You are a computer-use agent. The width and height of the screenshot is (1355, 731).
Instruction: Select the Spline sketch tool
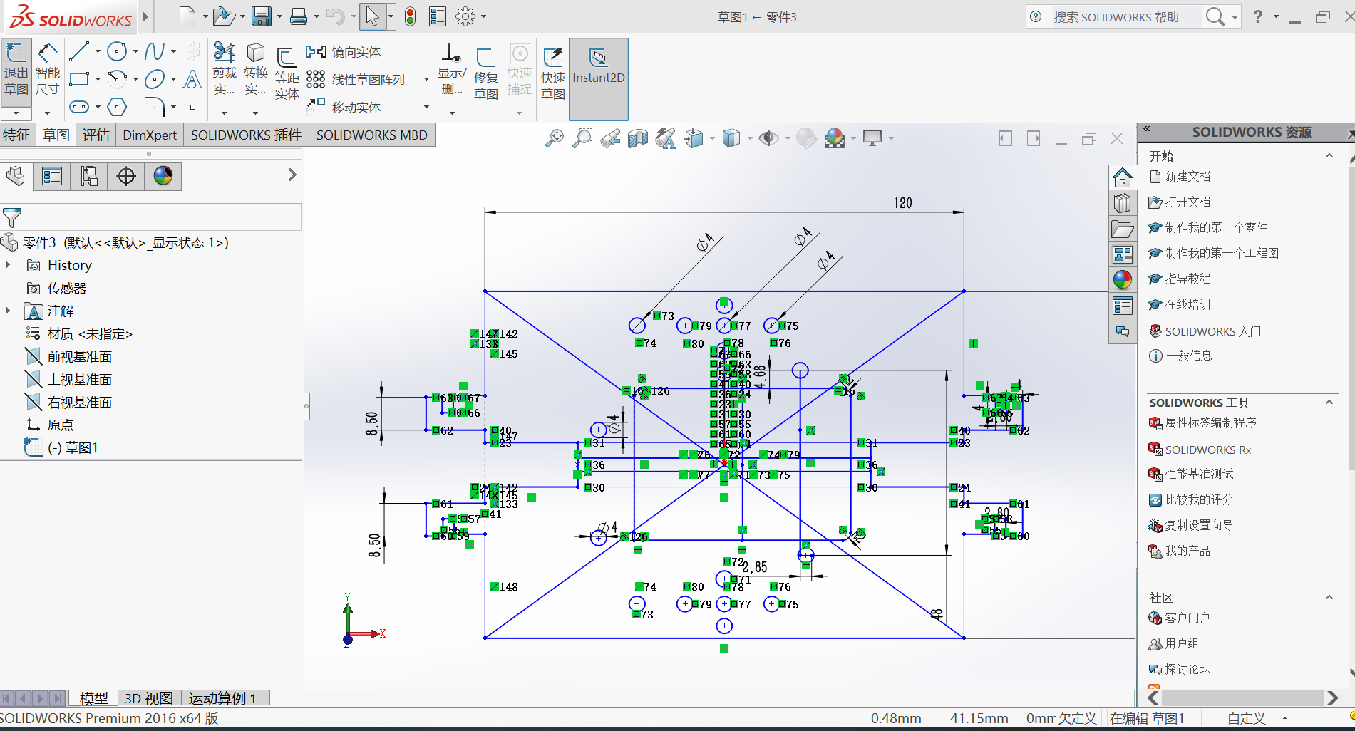pos(155,51)
